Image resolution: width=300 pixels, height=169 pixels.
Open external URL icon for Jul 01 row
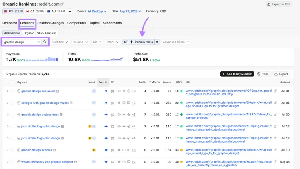(275, 103)
